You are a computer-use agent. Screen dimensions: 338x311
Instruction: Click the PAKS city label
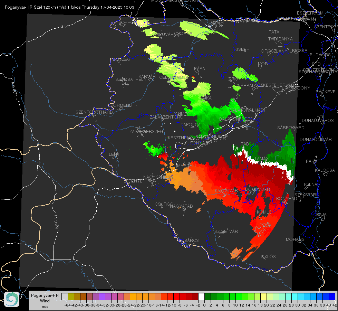coord(311,161)
